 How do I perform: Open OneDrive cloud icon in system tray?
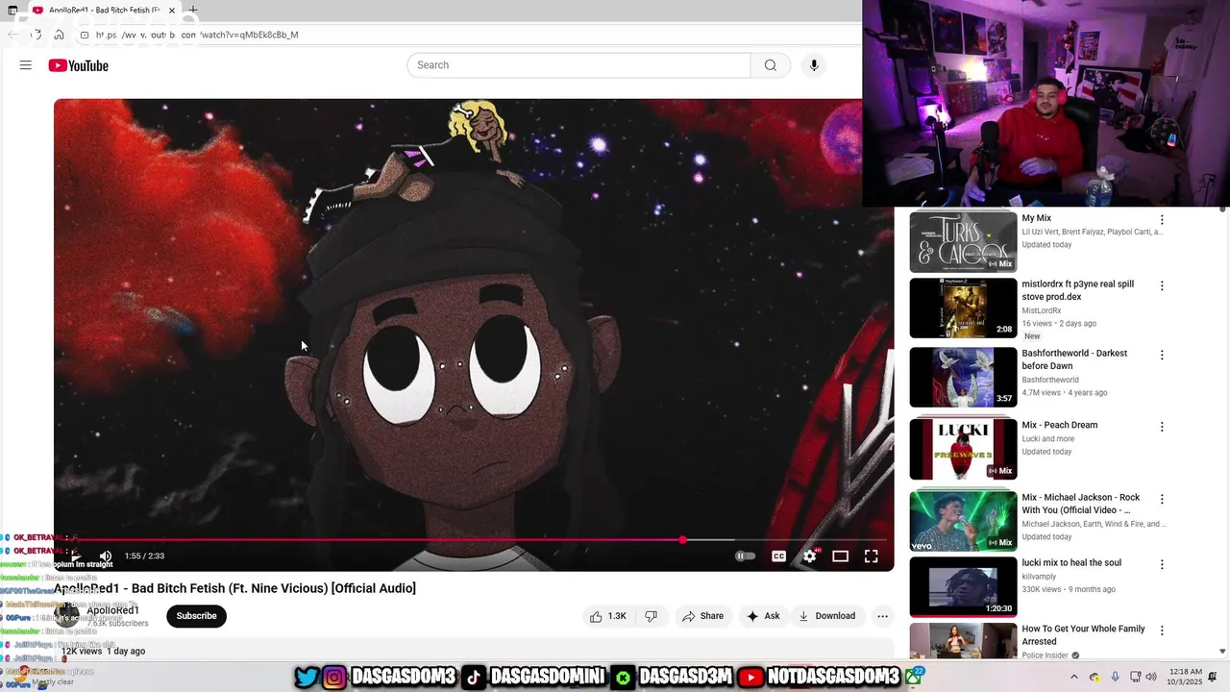pos(1095,678)
